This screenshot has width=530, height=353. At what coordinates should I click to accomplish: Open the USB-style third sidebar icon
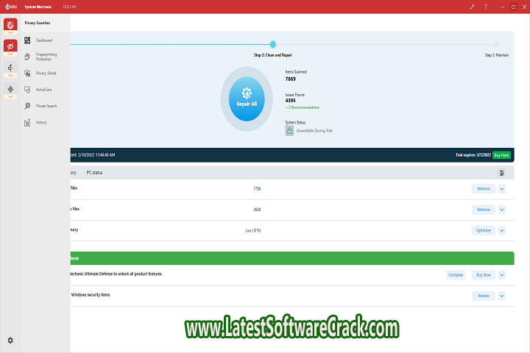(x=10, y=68)
